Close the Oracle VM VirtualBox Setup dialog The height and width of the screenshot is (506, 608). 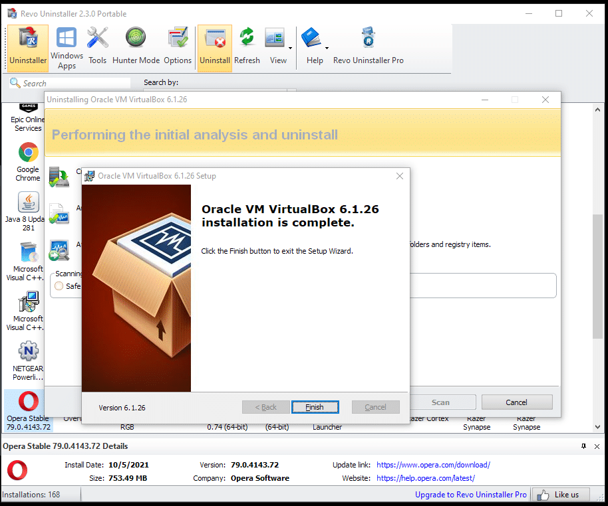tap(400, 176)
